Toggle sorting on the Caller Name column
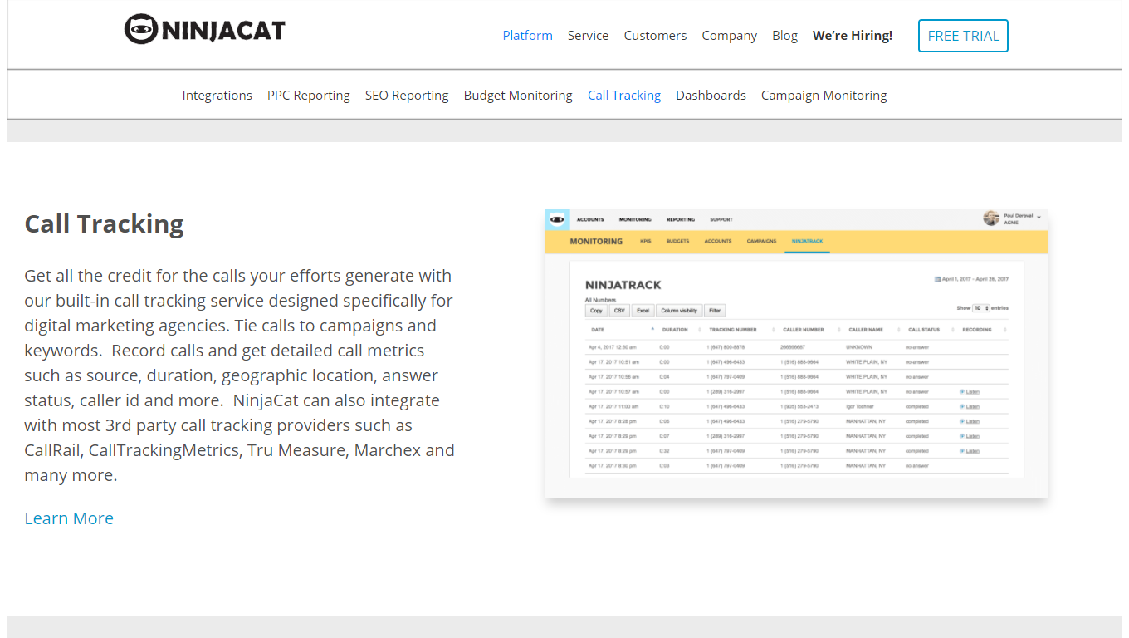The image size is (1129, 638). pyautogui.click(x=898, y=330)
